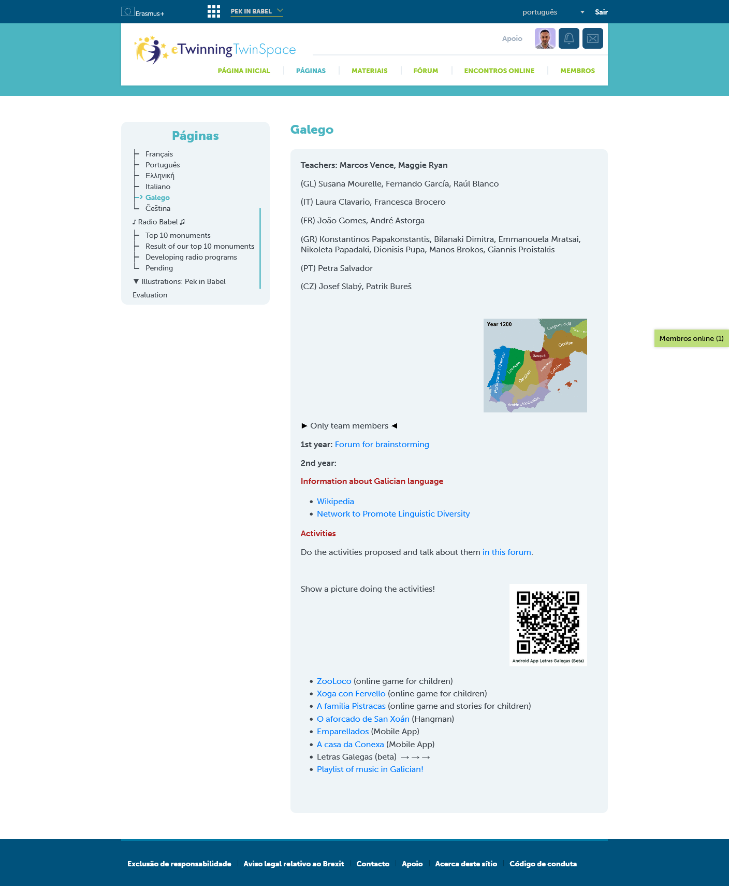The image size is (729, 886).
Task: Open the Radio Babel page
Action: pyautogui.click(x=158, y=222)
